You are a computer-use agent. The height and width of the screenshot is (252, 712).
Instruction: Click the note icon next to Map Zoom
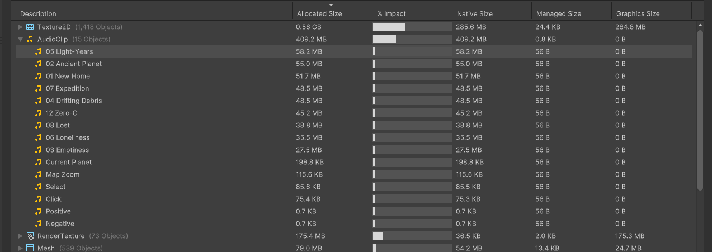[38, 174]
